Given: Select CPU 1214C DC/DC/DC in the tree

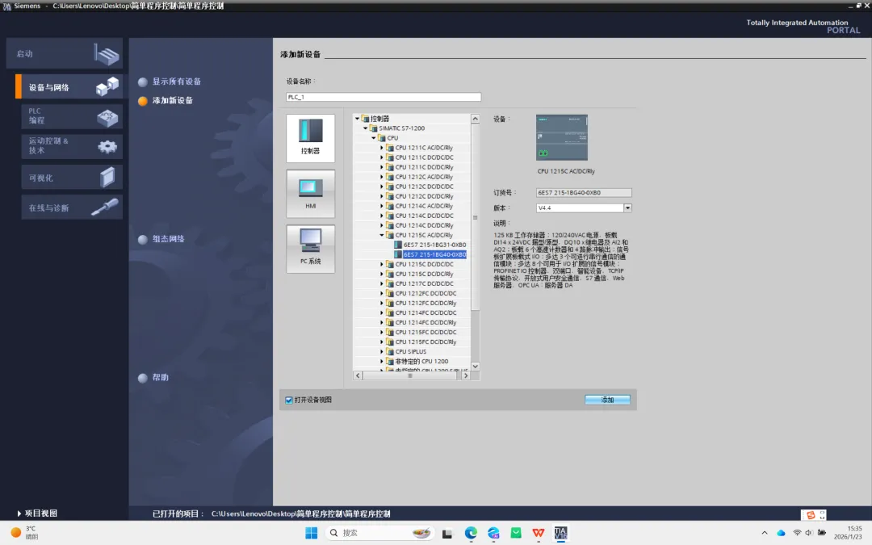Looking at the screenshot, I should pyautogui.click(x=425, y=216).
